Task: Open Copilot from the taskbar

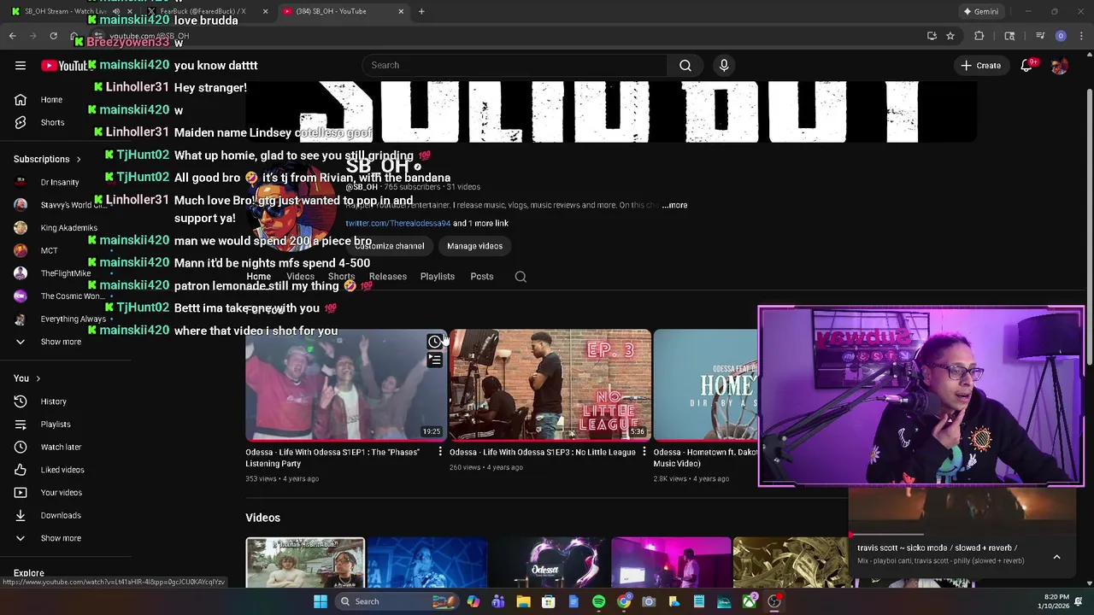Action: click(473, 601)
